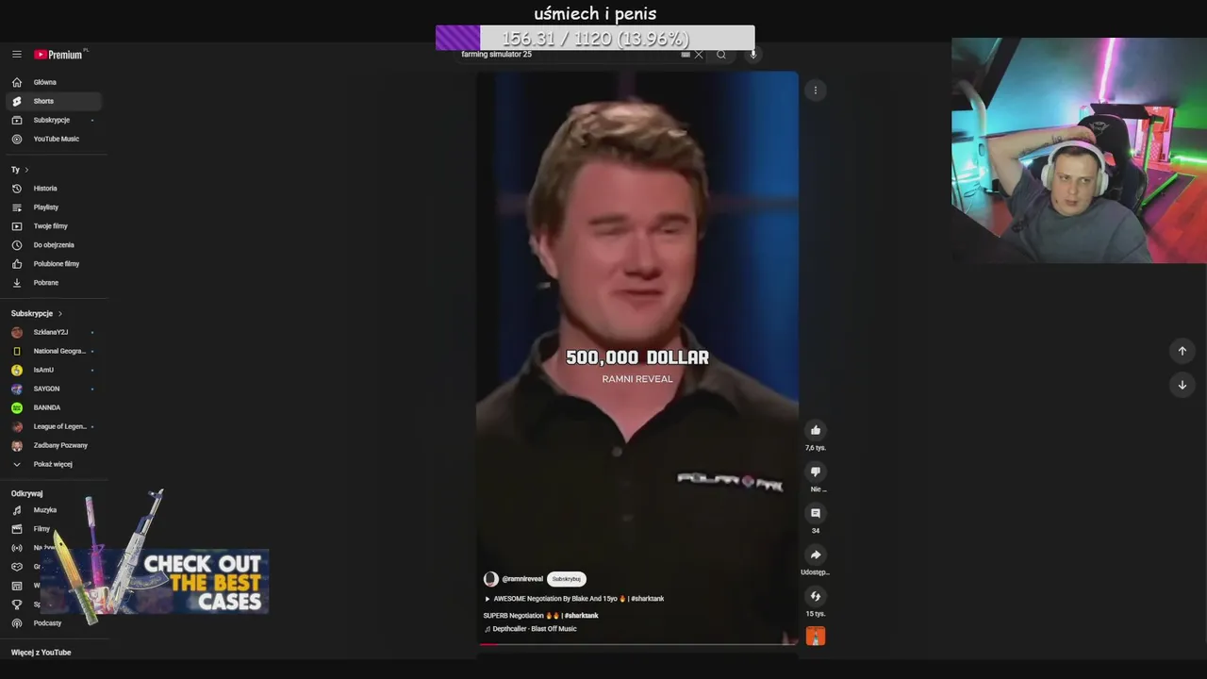
Task: Open Do obejrzenia watch later
Action: tap(53, 245)
